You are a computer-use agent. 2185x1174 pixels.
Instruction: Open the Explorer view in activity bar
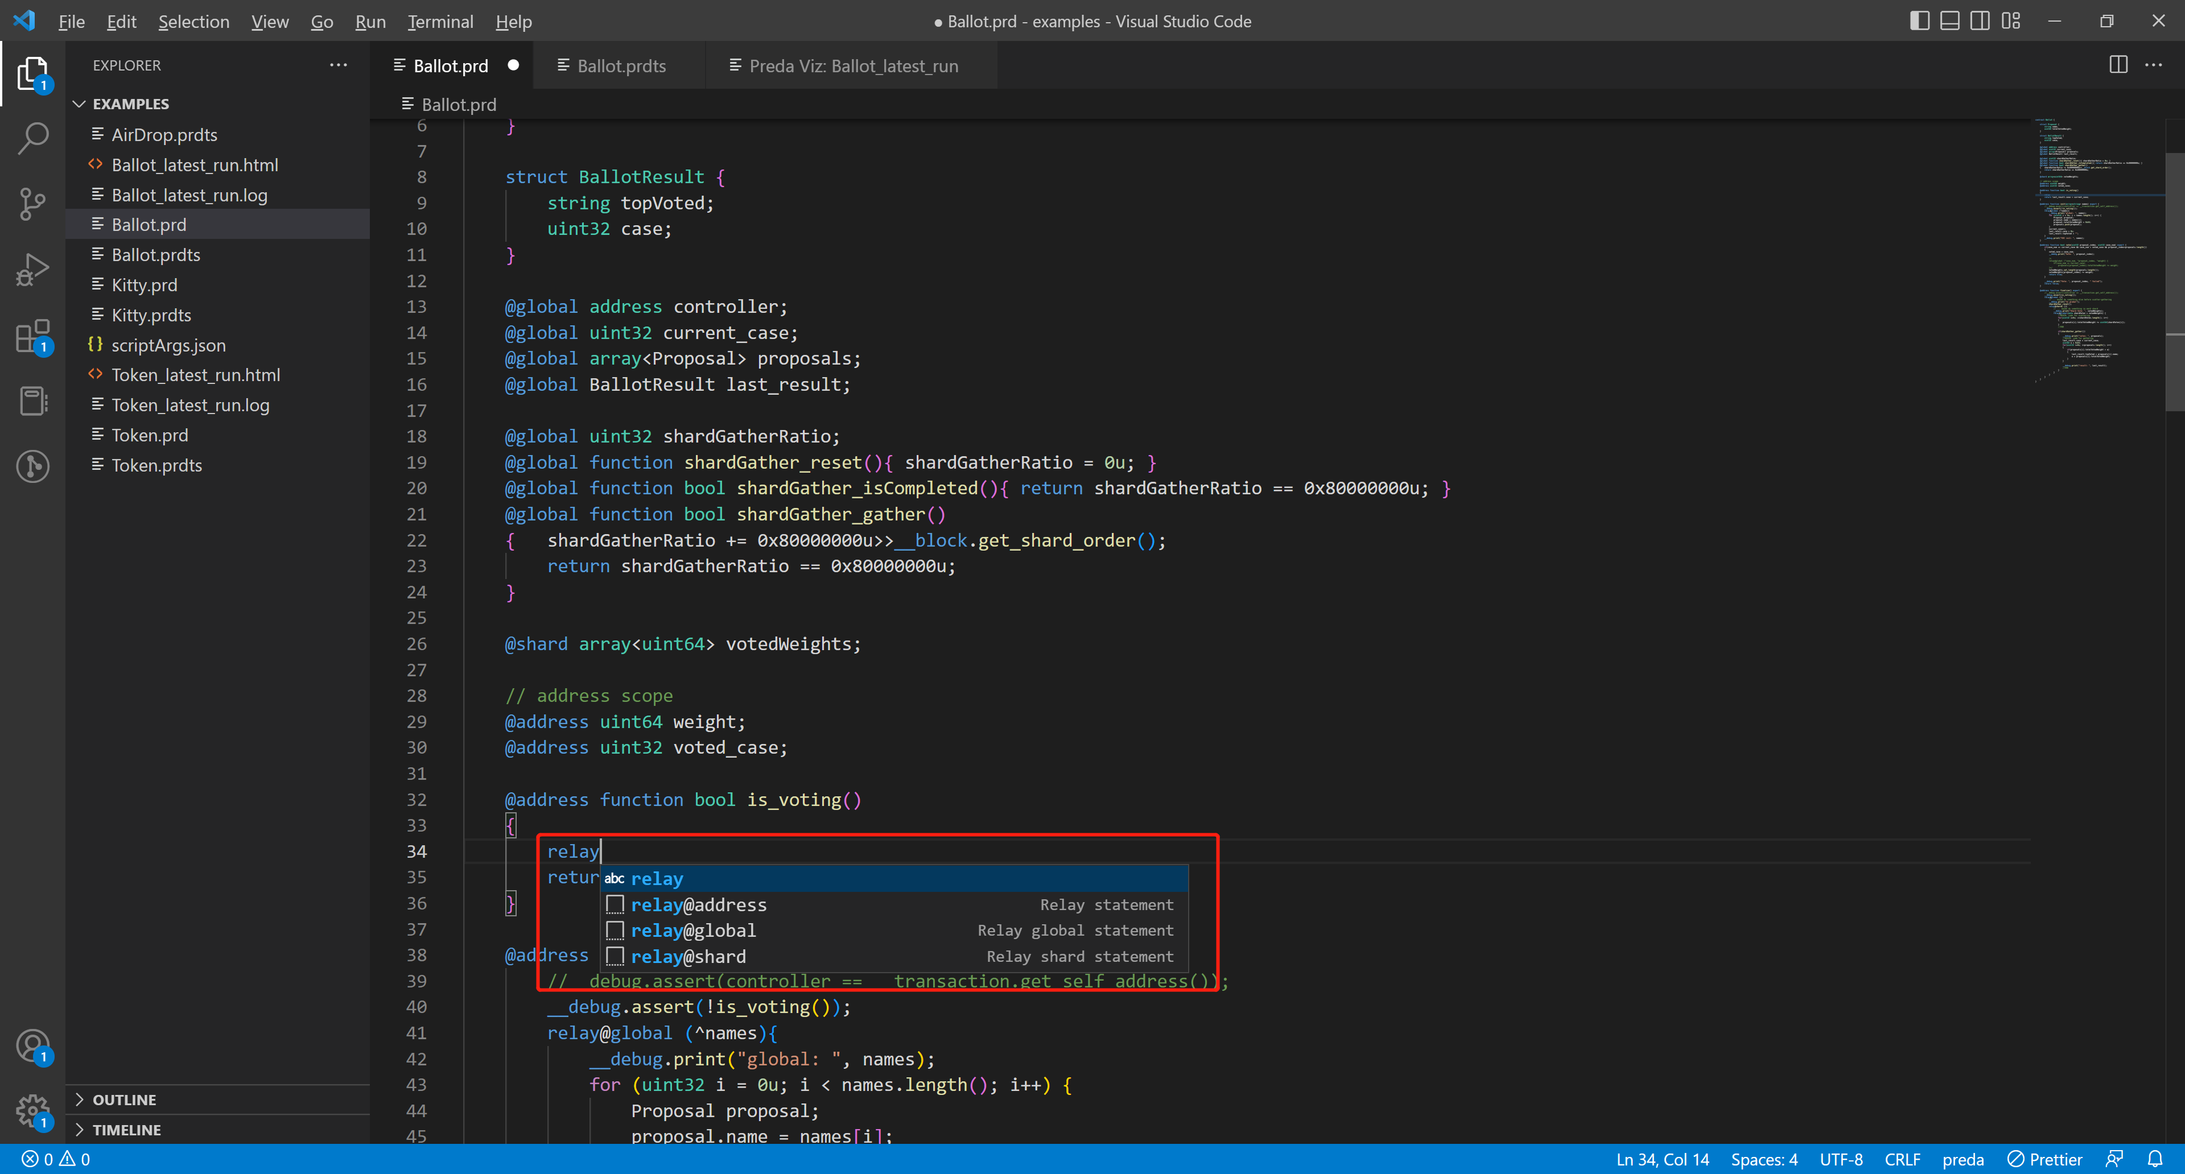pos(32,74)
